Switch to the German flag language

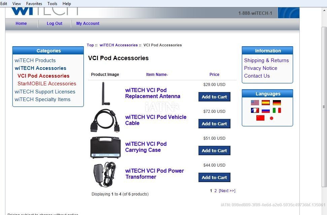click(277, 103)
